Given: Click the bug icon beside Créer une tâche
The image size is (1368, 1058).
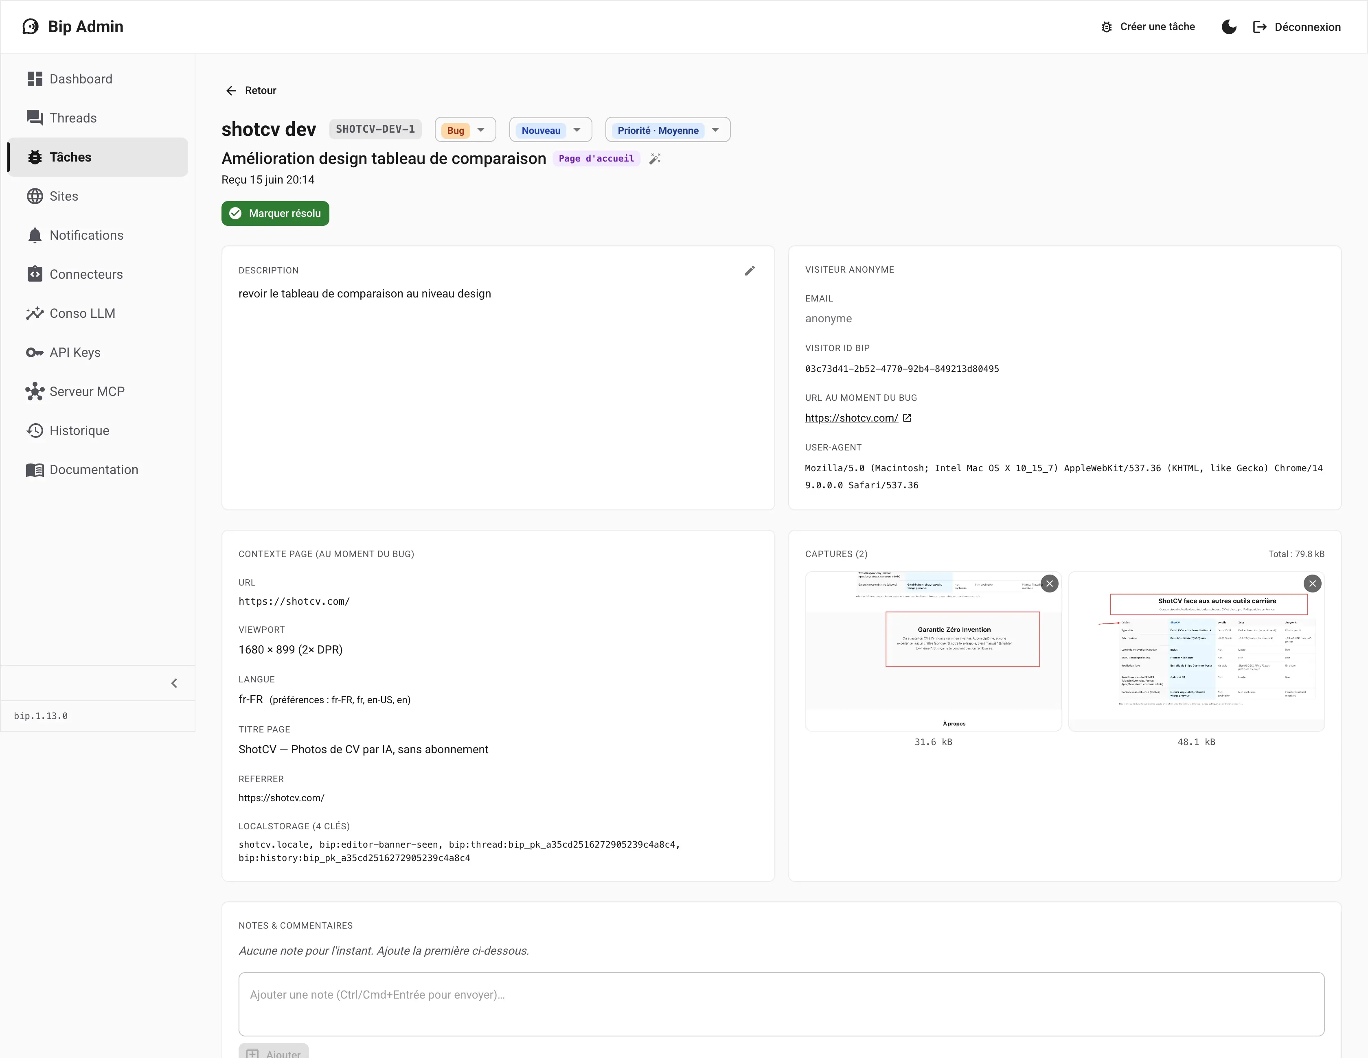Looking at the screenshot, I should (1107, 27).
